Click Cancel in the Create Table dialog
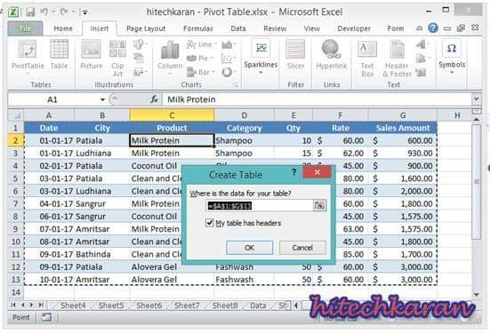 coord(302,248)
